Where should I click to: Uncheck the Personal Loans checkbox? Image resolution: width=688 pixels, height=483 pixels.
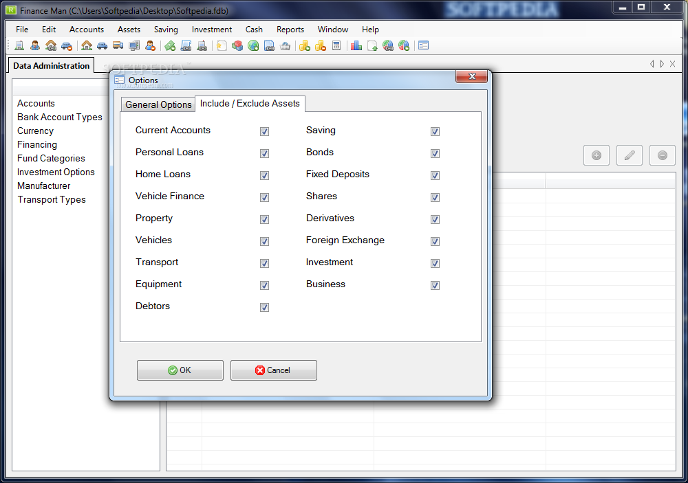click(264, 153)
